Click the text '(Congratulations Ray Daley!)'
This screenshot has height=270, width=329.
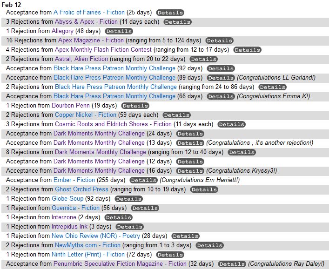coord(286,263)
